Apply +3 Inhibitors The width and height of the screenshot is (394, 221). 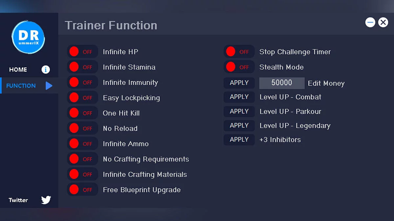[239, 140]
